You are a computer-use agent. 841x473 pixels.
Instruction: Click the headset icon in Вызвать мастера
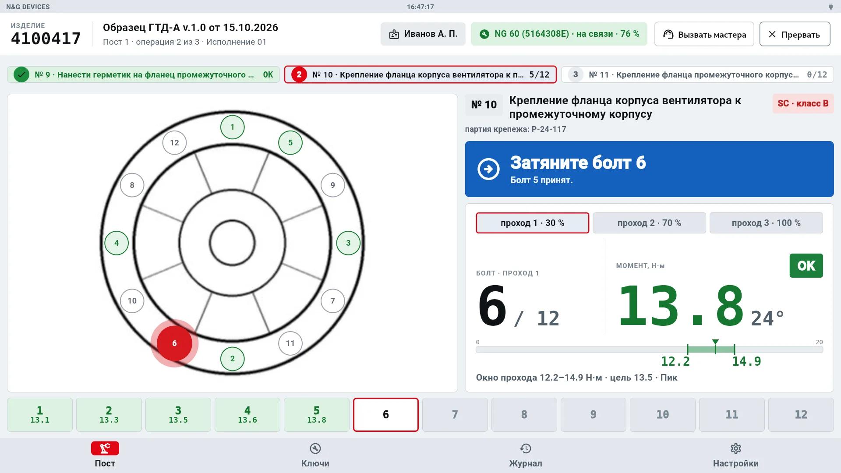pyautogui.click(x=668, y=34)
